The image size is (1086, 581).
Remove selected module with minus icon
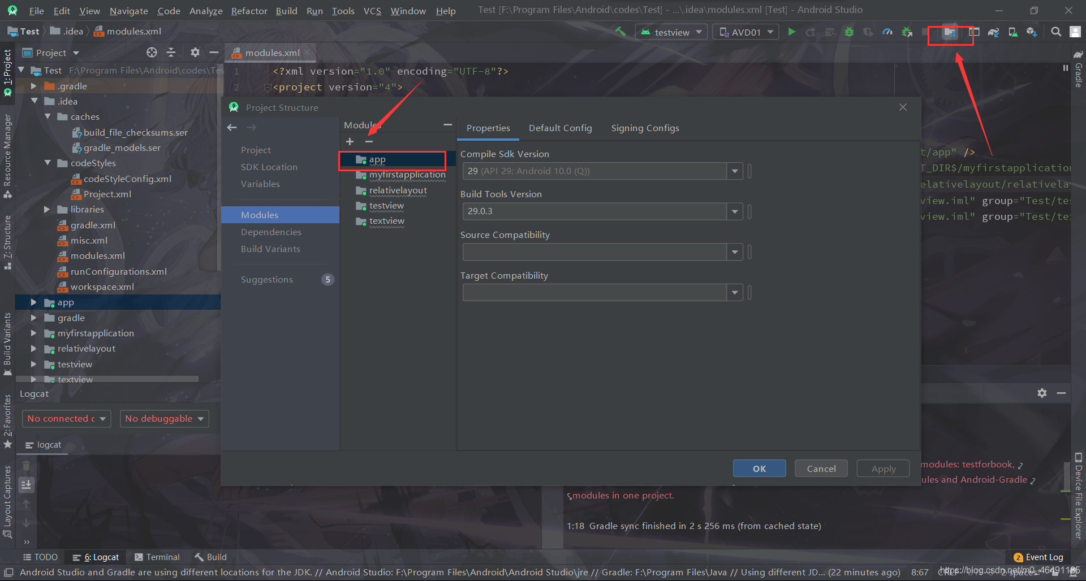[369, 141]
